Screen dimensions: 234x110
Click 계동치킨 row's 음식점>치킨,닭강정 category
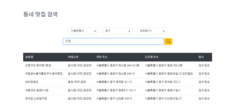point(80,90)
